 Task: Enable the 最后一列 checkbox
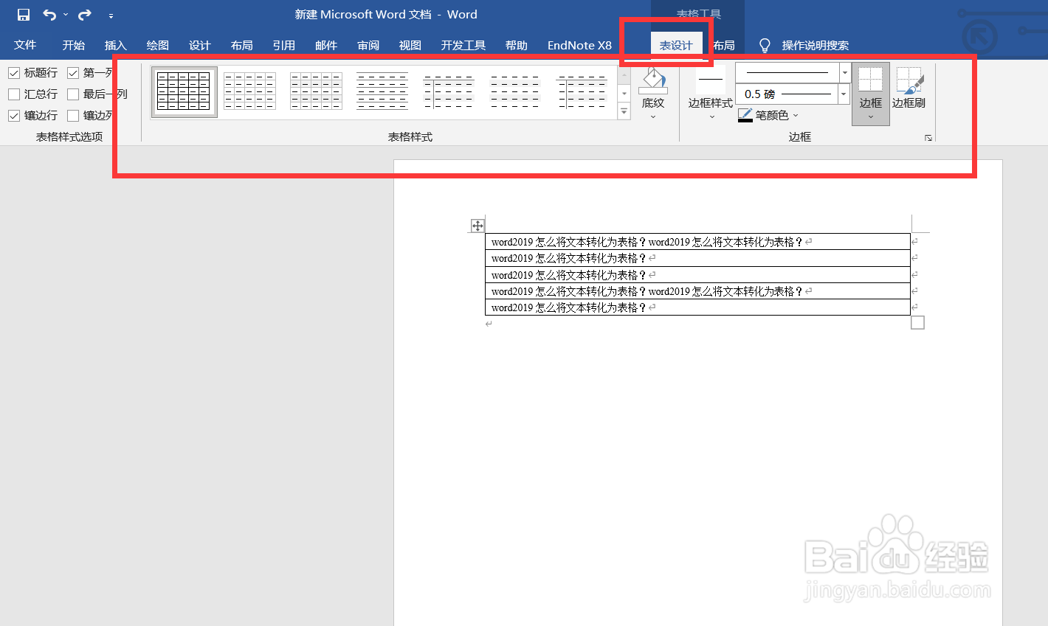click(x=73, y=94)
